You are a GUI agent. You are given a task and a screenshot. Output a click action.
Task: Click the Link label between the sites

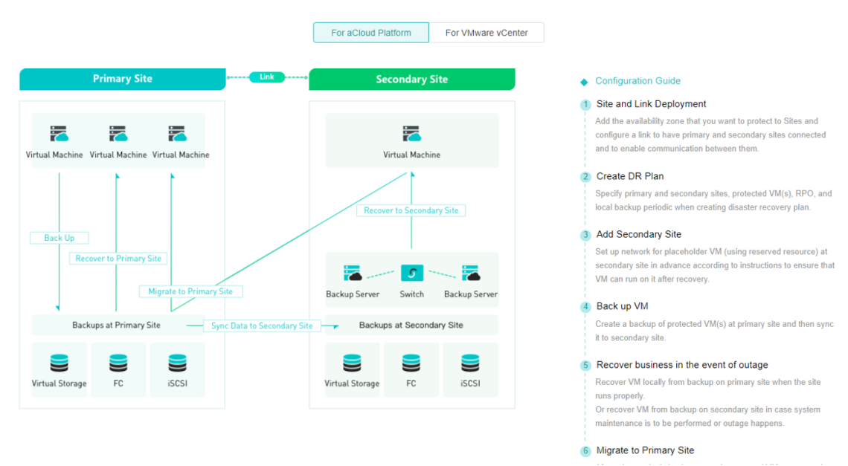(266, 77)
